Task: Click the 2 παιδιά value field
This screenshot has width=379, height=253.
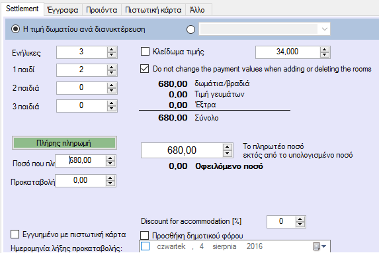Action: pos(82,88)
